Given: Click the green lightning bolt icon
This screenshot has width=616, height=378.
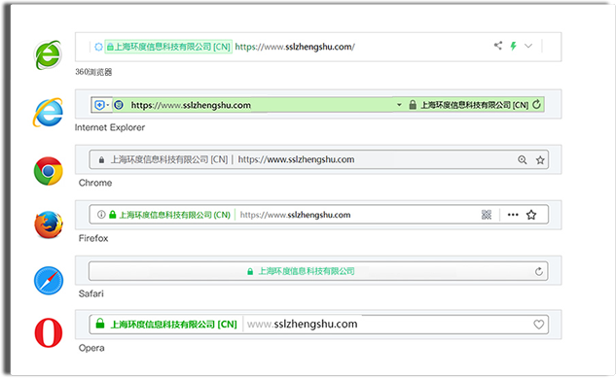Looking at the screenshot, I should pos(513,46).
